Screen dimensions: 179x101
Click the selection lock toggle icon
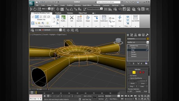point(45,96)
